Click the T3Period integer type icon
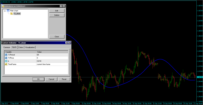Viewport: 203px width, 105px height. 6,55
